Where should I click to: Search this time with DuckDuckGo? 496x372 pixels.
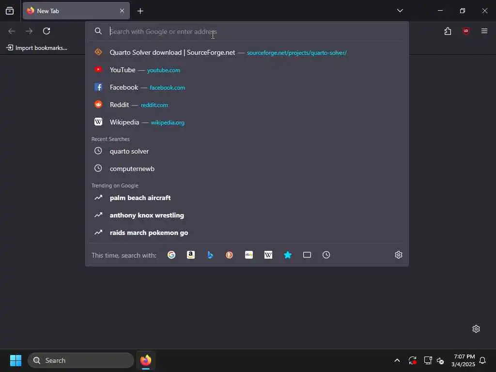coord(229,255)
